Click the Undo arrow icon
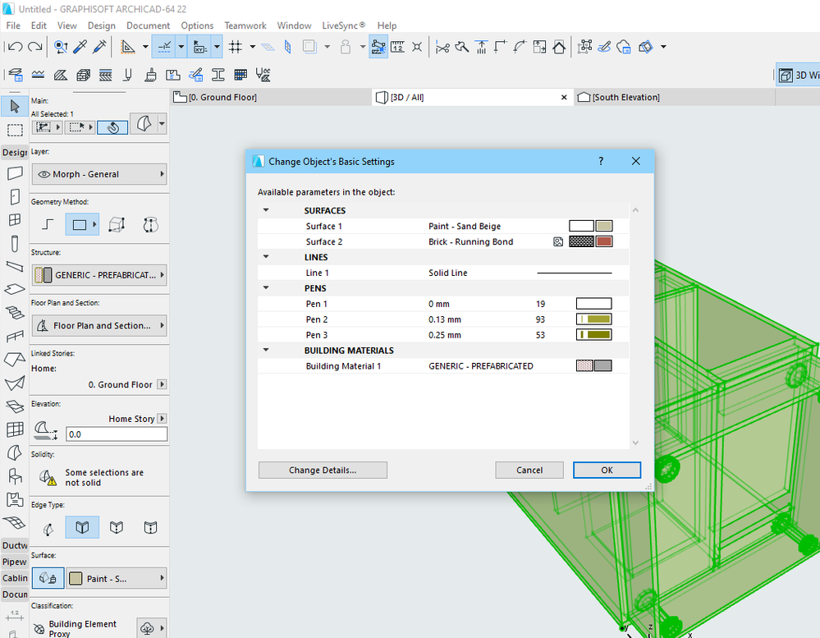Screen dimensions: 820x638 tap(14, 47)
